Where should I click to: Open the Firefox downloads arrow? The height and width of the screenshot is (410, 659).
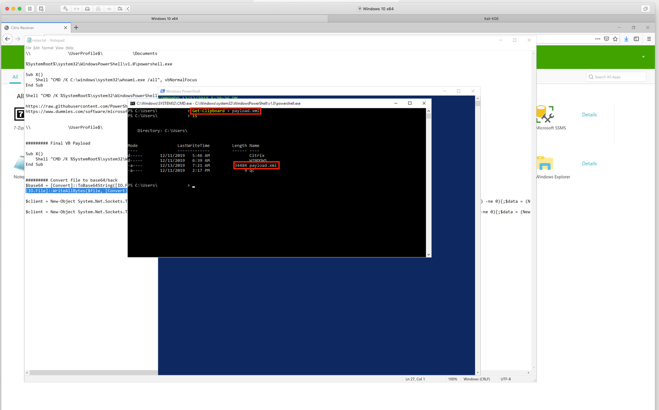[x=626, y=39]
